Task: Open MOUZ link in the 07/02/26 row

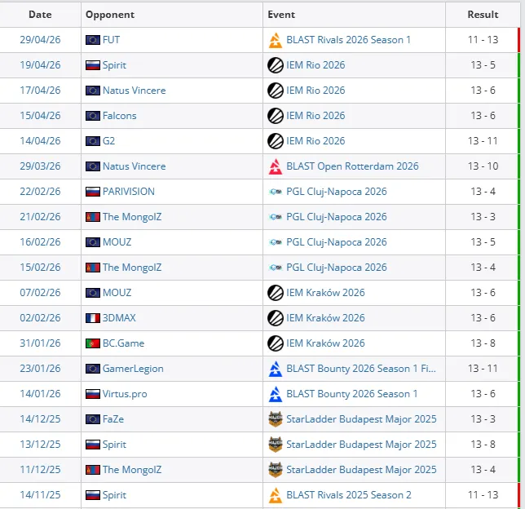Action: pyautogui.click(x=117, y=293)
